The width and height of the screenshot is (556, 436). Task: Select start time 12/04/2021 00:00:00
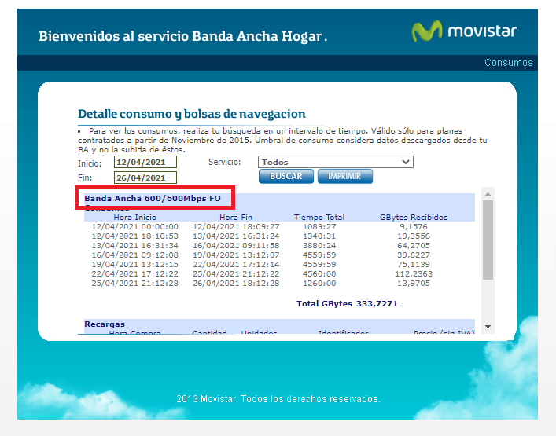135,227
